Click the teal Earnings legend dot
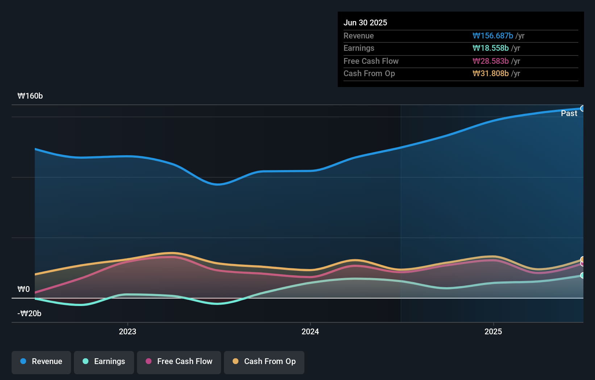This screenshot has height=380, width=595. 85,362
